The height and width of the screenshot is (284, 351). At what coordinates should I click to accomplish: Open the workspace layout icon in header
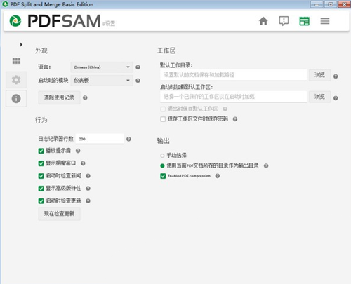click(304, 21)
